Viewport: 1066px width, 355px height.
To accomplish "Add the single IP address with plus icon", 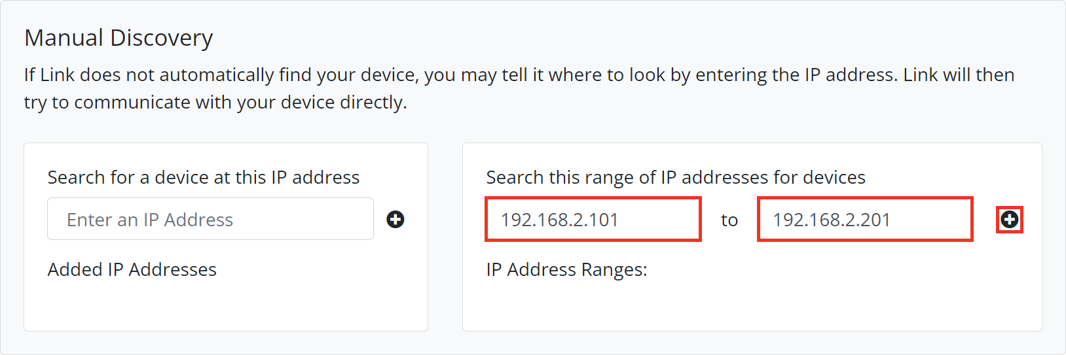I will [x=395, y=220].
